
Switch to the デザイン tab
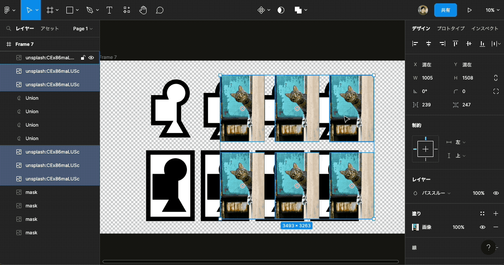click(x=421, y=29)
